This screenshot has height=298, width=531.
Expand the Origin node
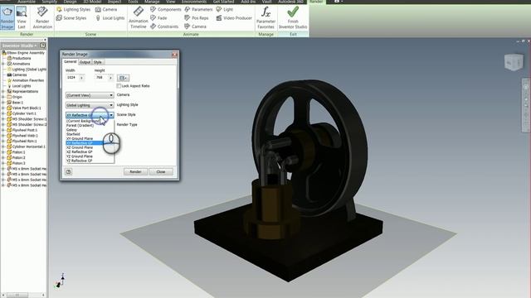pyautogui.click(x=3, y=97)
